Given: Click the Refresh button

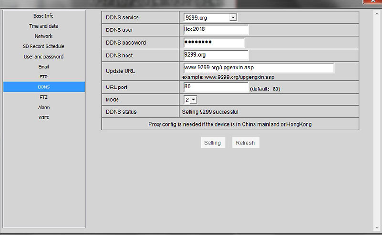Looking at the screenshot, I should pos(245,143).
